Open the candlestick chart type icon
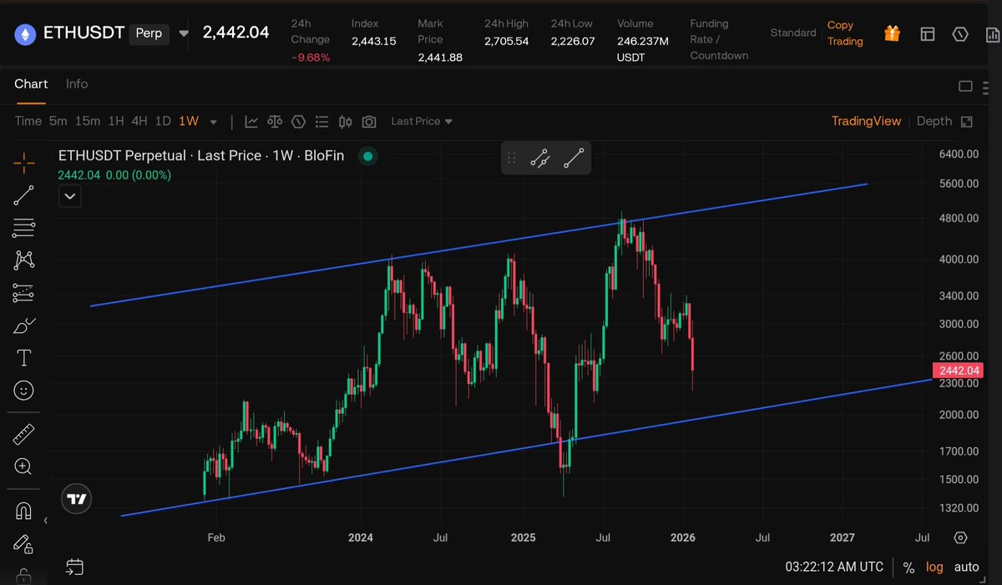Screen dimensions: 1002x585 pos(345,121)
